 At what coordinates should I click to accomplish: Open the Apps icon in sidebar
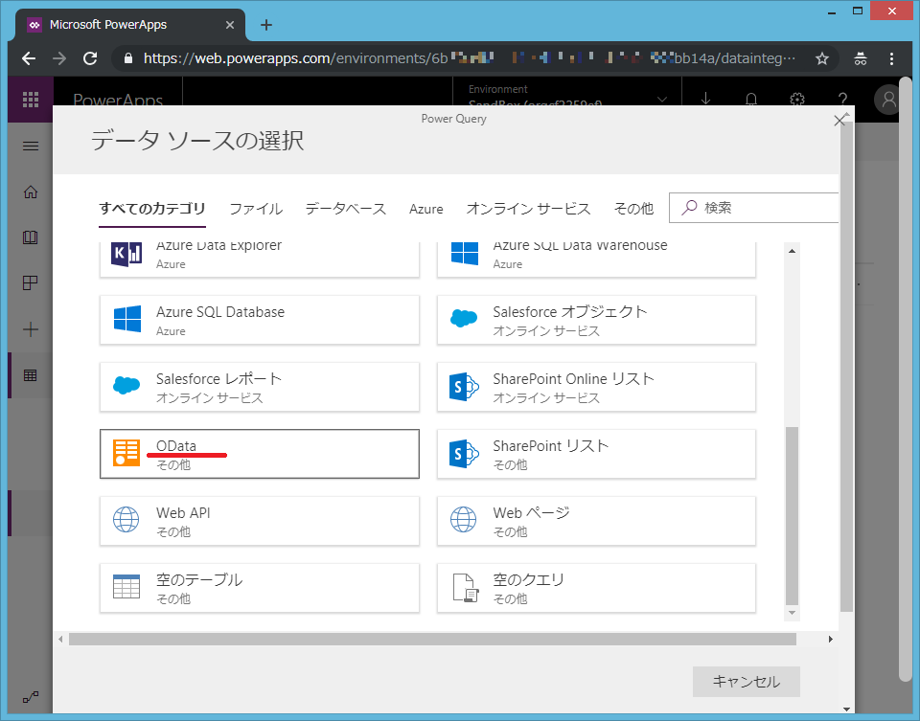31,283
